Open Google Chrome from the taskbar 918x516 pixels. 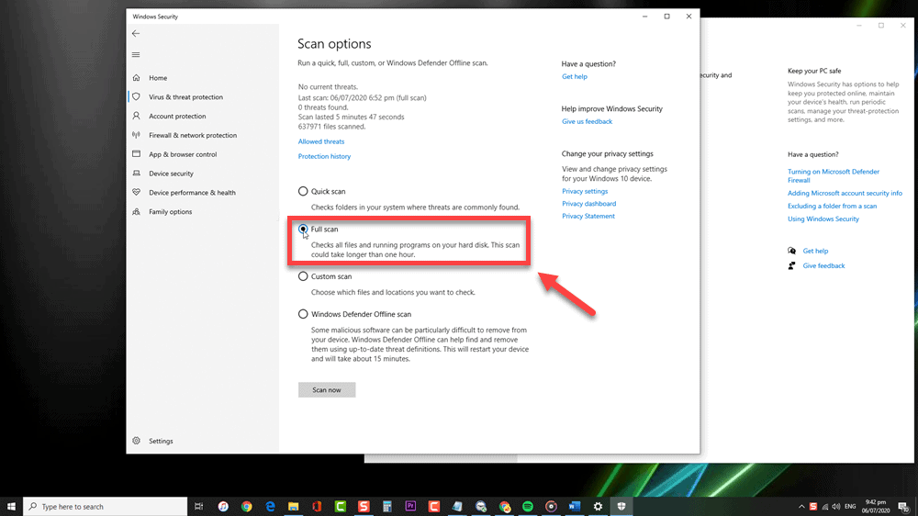tap(246, 506)
